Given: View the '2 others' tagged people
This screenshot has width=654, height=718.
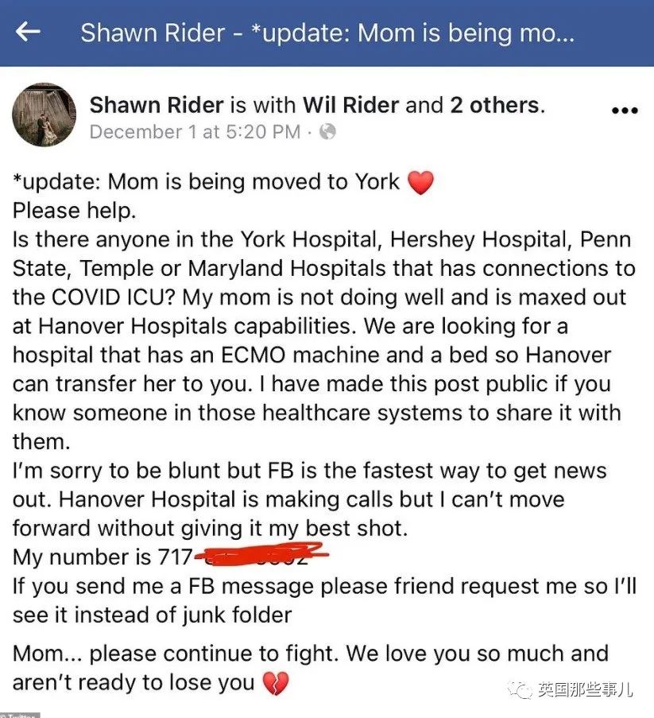Looking at the screenshot, I should [494, 105].
